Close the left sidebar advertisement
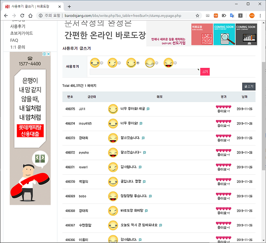Screen dimensions: 266x243 (48, 54)
